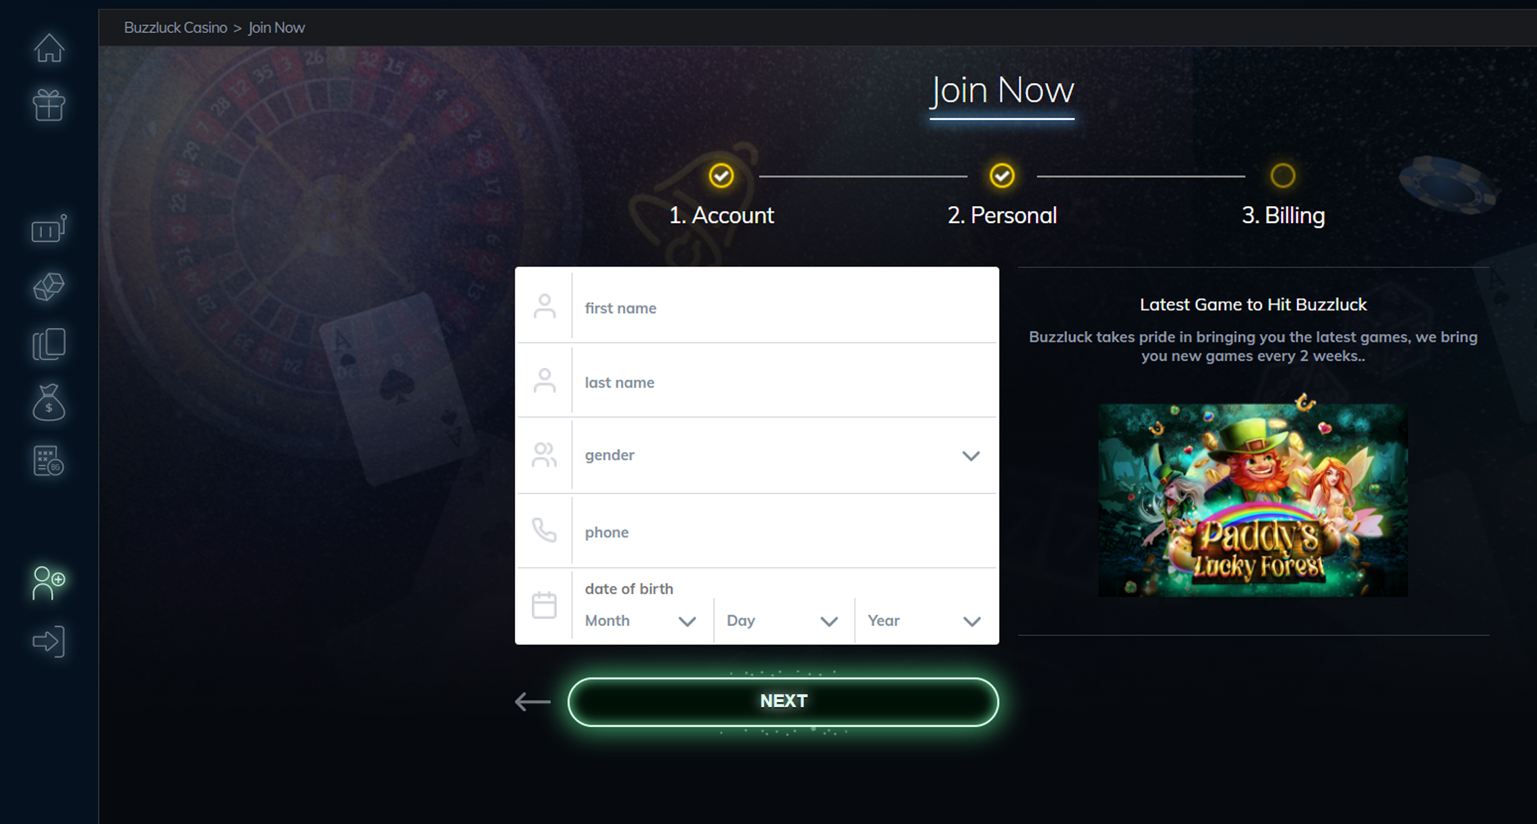Open the Month birth date dropdown

point(640,621)
